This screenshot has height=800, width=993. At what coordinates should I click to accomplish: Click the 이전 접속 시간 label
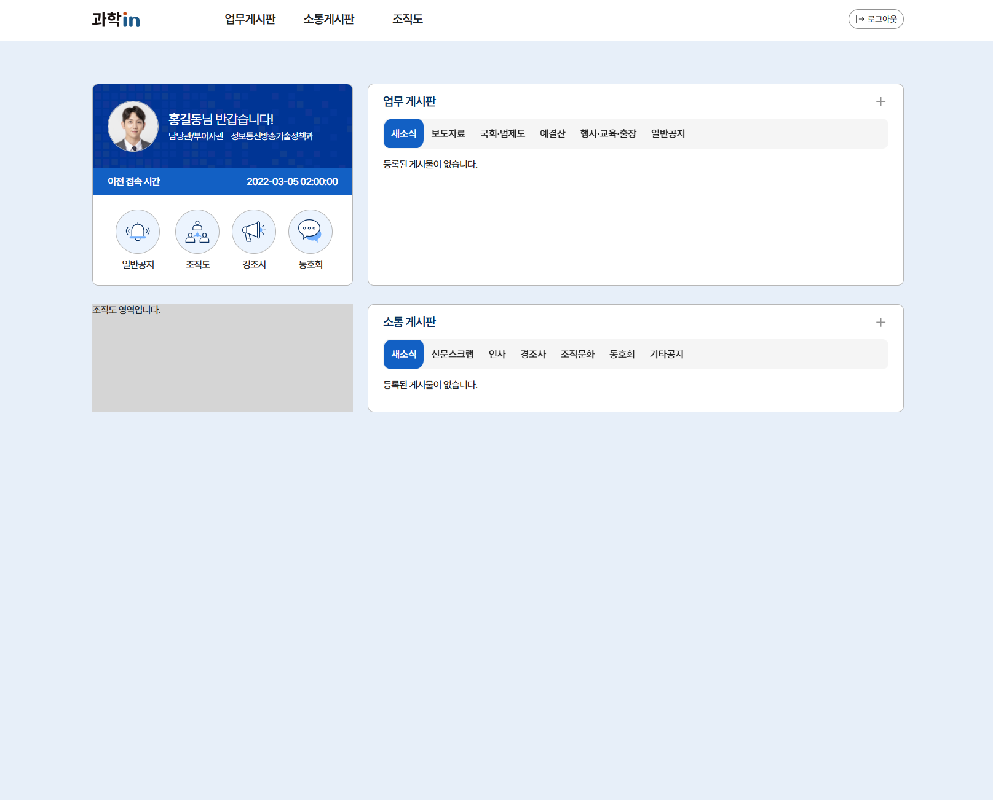pyautogui.click(x=133, y=181)
